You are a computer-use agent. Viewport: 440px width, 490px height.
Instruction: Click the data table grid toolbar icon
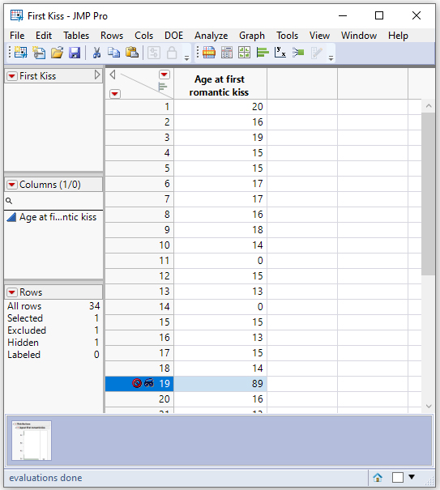[209, 53]
